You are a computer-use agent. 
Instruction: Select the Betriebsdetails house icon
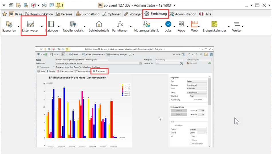point(99,24)
